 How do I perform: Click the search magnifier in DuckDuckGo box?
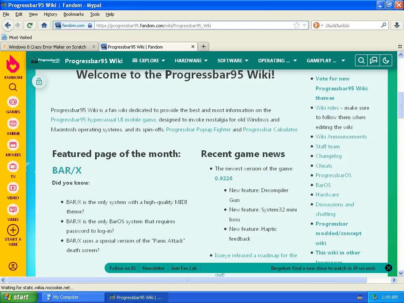(x=383, y=25)
